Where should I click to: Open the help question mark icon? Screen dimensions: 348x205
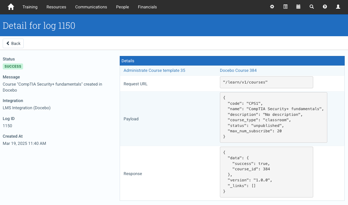click(325, 7)
